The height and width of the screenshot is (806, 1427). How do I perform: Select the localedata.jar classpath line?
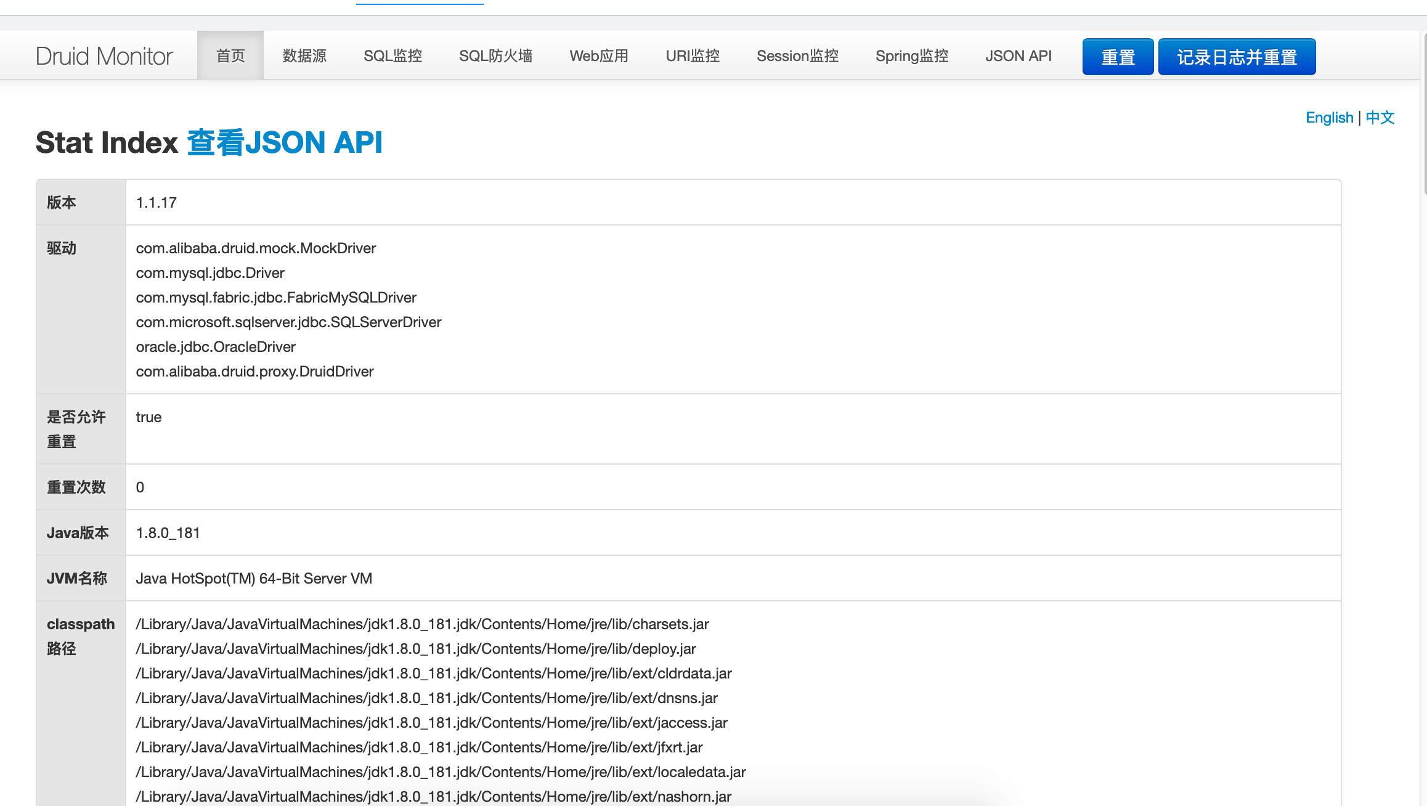click(x=441, y=772)
